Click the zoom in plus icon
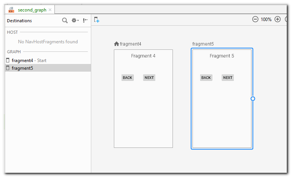Screen dimensions: 291x177 point(278,19)
